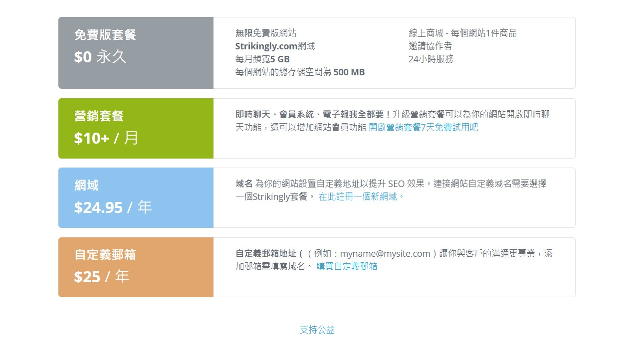This screenshot has width=643, height=362.
Task: Select the green 營銷套餐 plan heading
Action: [x=99, y=116]
